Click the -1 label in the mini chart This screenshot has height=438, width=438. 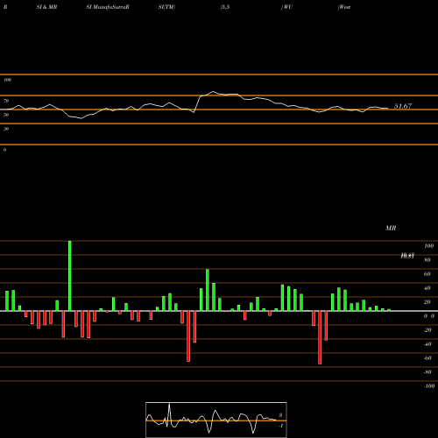point(281,426)
